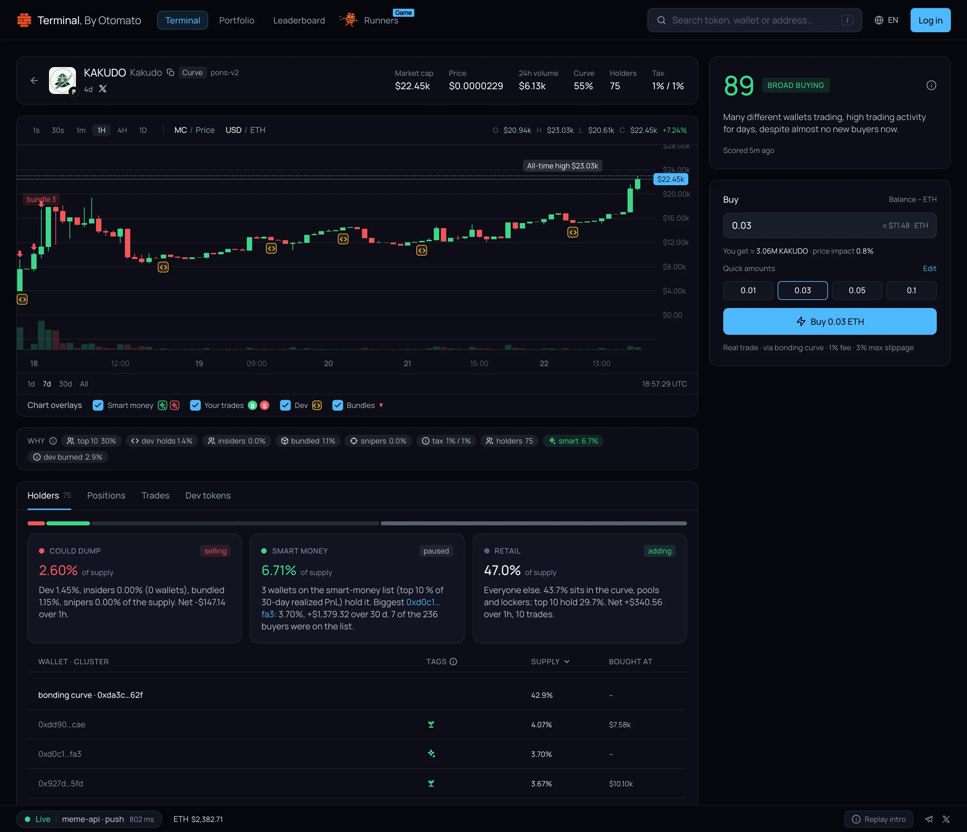The image size is (967, 832).
Task: Click the Telegram icon in footer
Action: (929, 819)
